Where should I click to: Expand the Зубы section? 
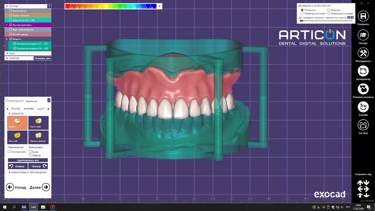(x=7, y=53)
